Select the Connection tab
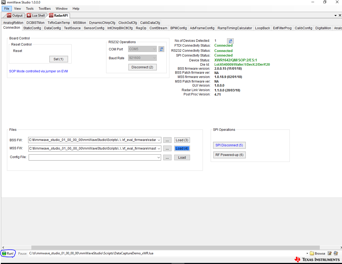Image resolution: width=342 pixels, height=264 pixels. (12, 28)
